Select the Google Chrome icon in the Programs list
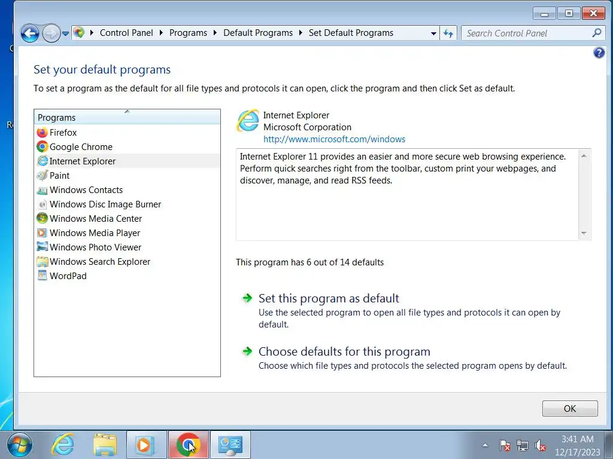613x459 pixels. coord(43,147)
